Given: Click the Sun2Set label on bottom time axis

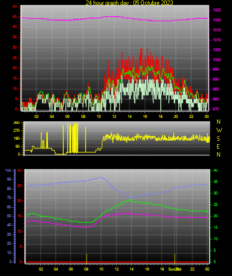Looking at the screenshot, I should (175, 269).
